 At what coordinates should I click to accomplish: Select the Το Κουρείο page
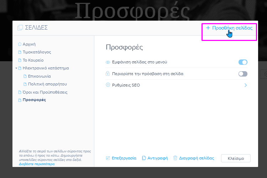tap(33, 60)
